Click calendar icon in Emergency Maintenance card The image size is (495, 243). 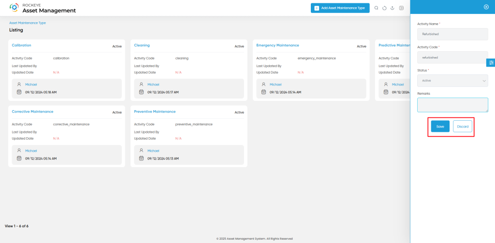263,92
